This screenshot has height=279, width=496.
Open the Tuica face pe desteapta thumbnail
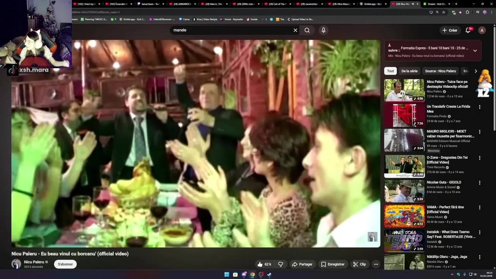click(404, 90)
